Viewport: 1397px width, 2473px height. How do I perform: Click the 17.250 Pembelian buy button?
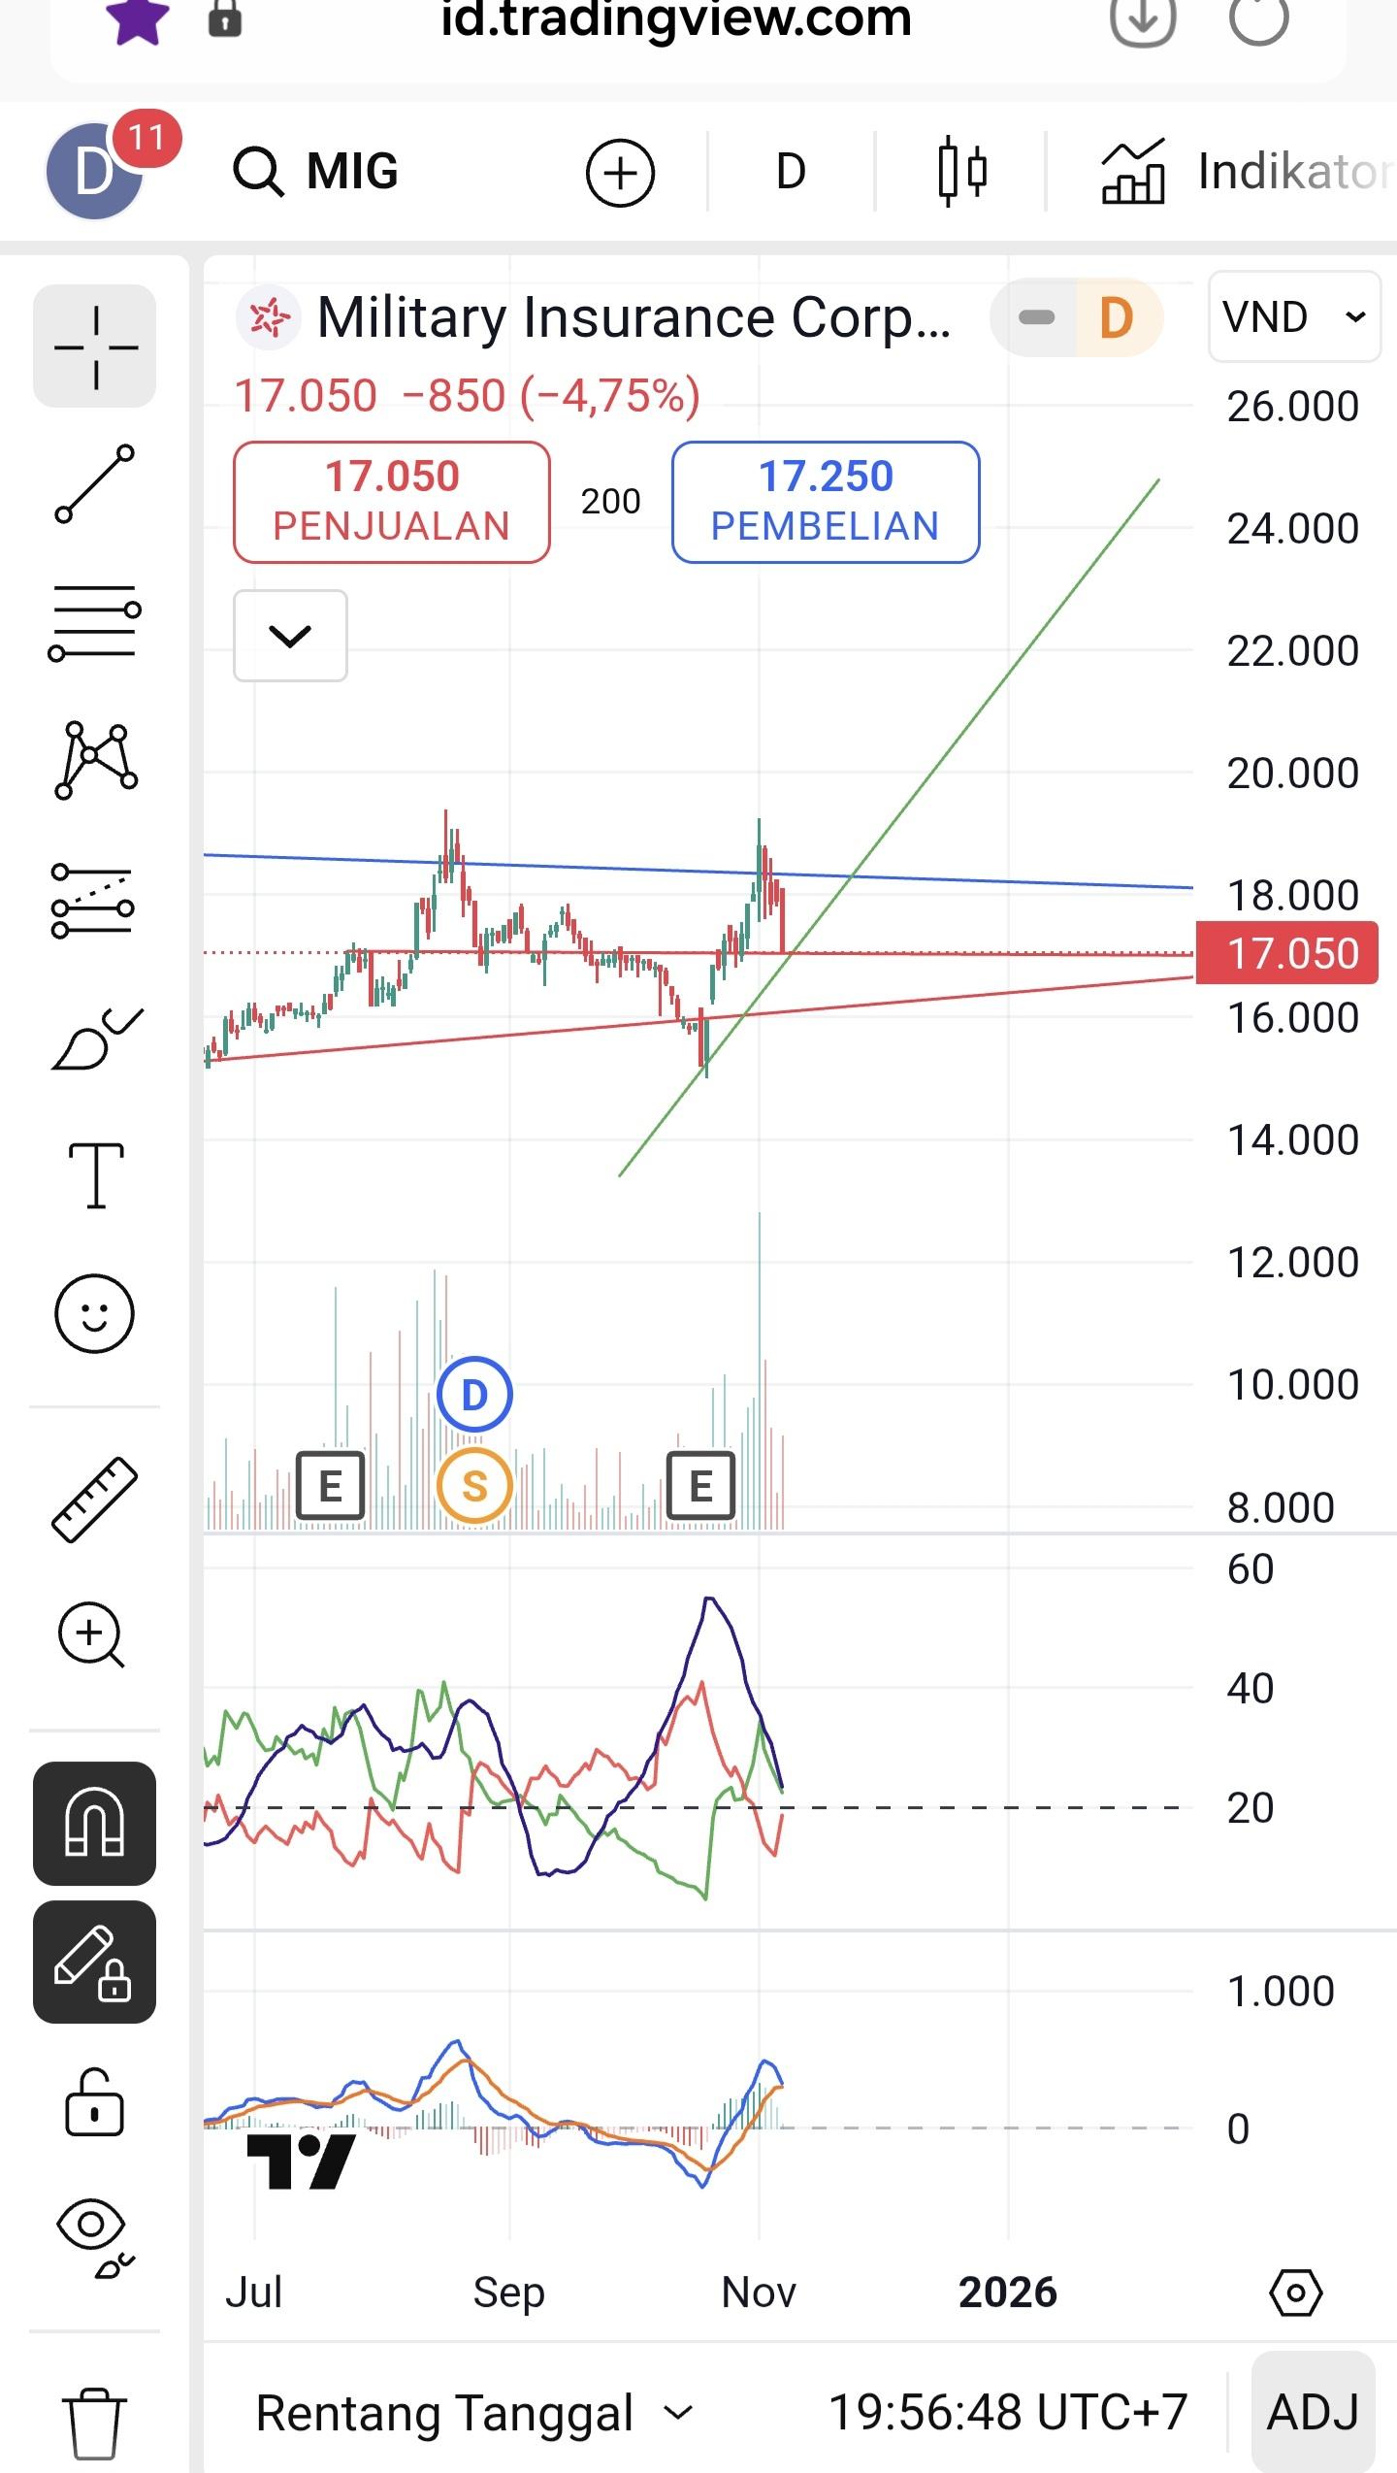point(825,502)
